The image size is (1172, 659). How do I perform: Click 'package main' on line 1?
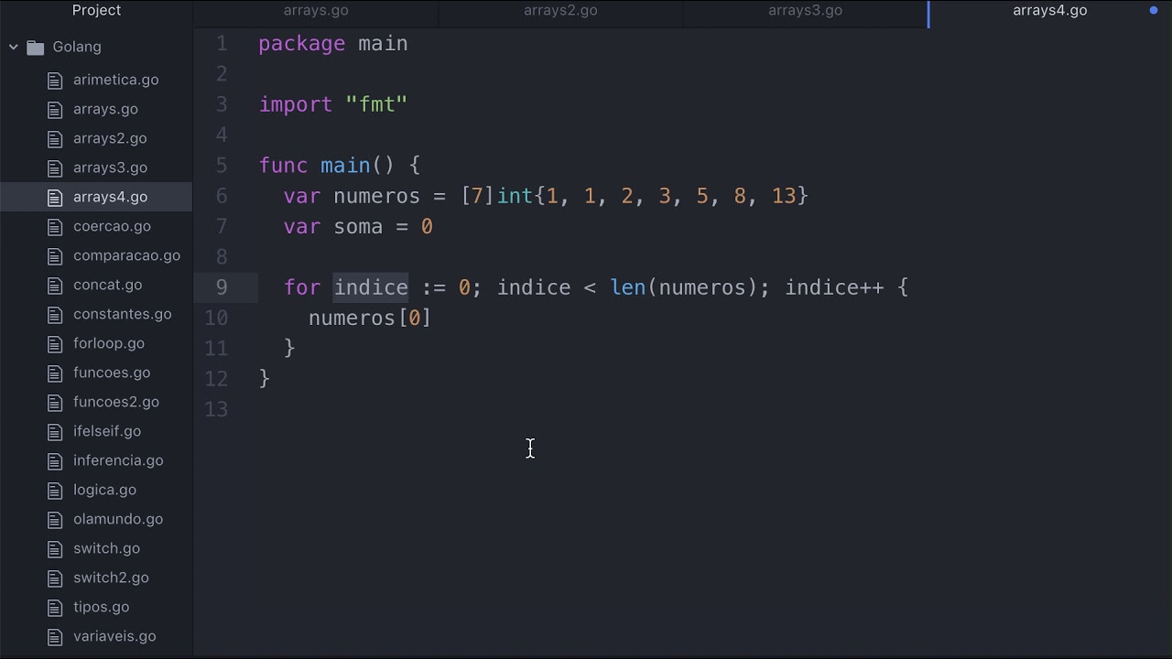pyautogui.click(x=333, y=44)
